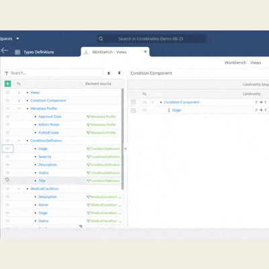This screenshot has width=269, height=269.
Task: Click the Types Definitions grid icon
Action: (x=17, y=52)
